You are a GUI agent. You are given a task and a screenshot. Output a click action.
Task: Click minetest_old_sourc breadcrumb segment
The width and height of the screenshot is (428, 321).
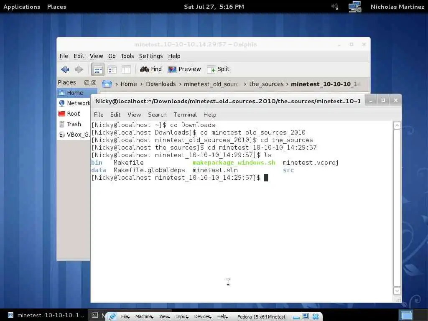pos(212,84)
